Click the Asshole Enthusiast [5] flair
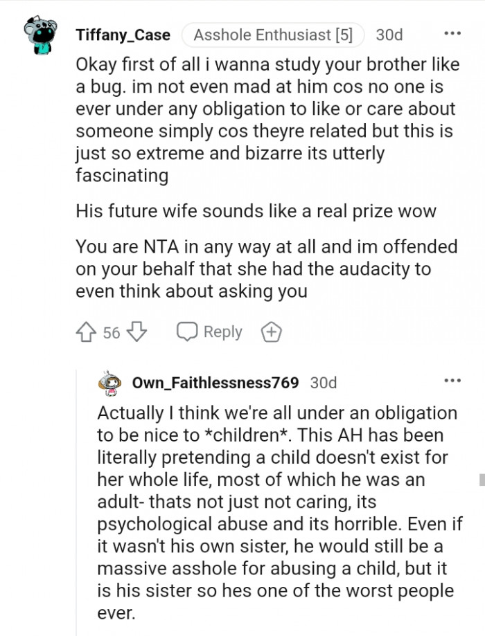The image size is (485, 636). [273, 35]
